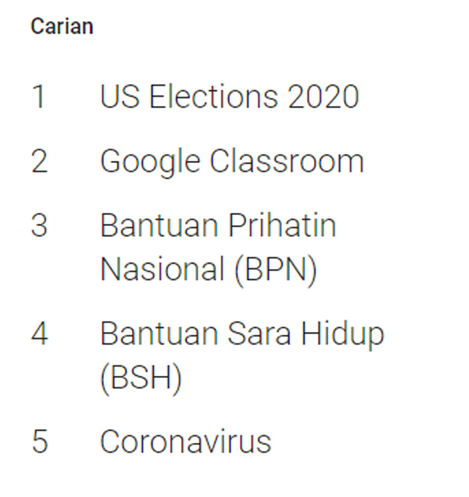Click the year 2020 in first entry

[x=323, y=96]
